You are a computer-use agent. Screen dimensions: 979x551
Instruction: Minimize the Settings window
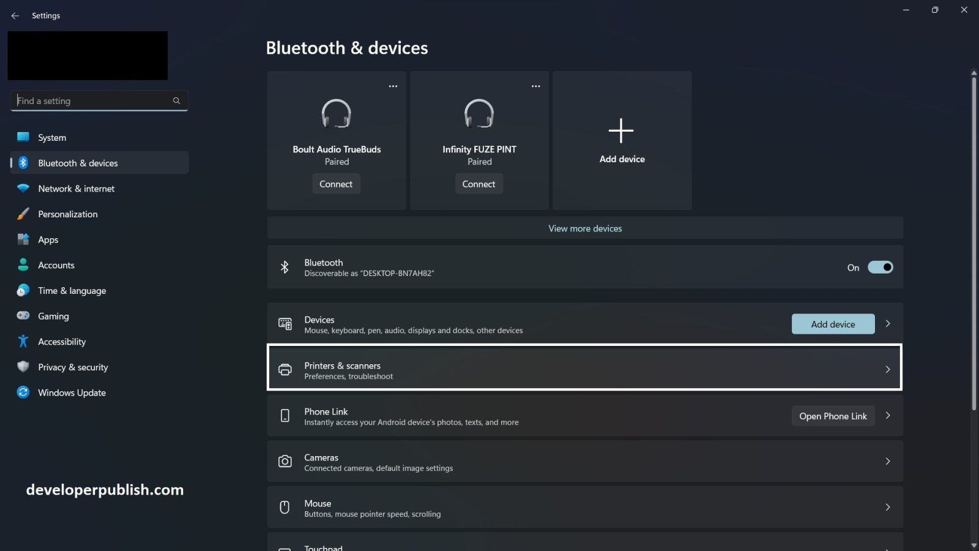906,10
